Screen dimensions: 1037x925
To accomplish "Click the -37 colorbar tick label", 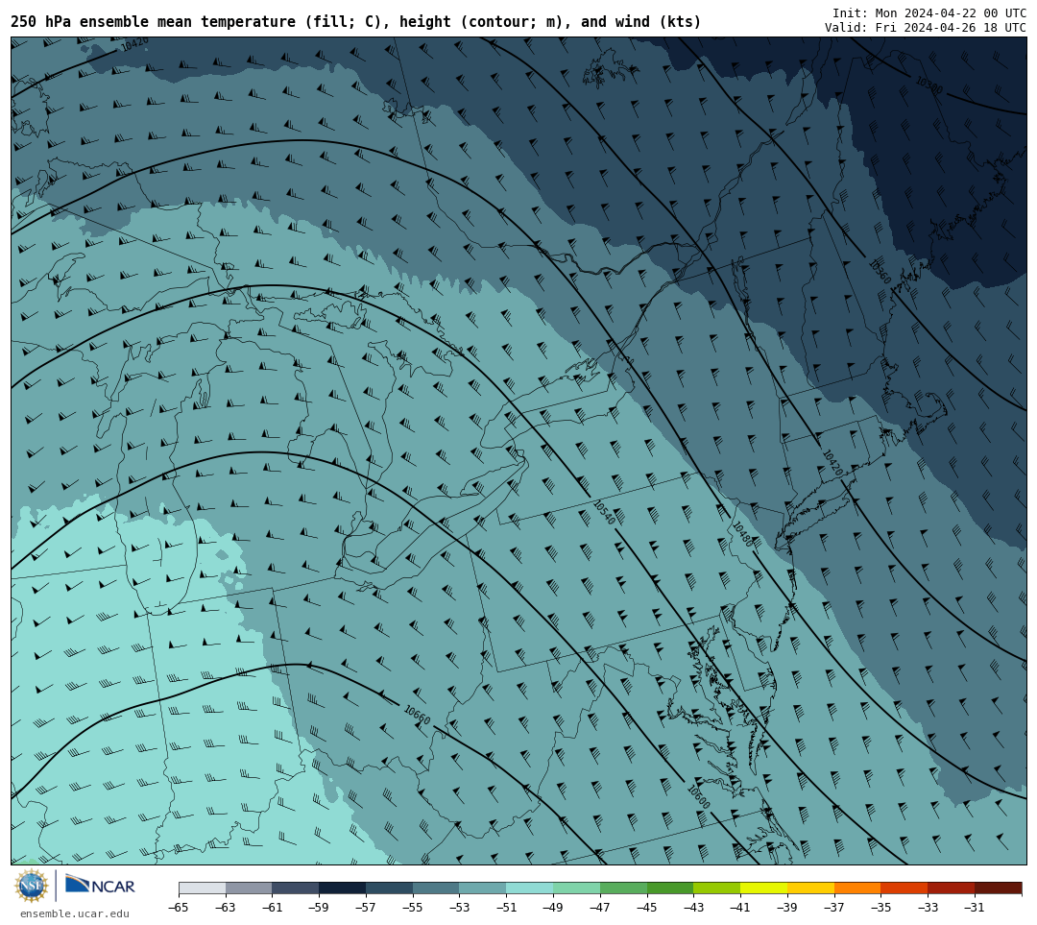I will 834,907.
